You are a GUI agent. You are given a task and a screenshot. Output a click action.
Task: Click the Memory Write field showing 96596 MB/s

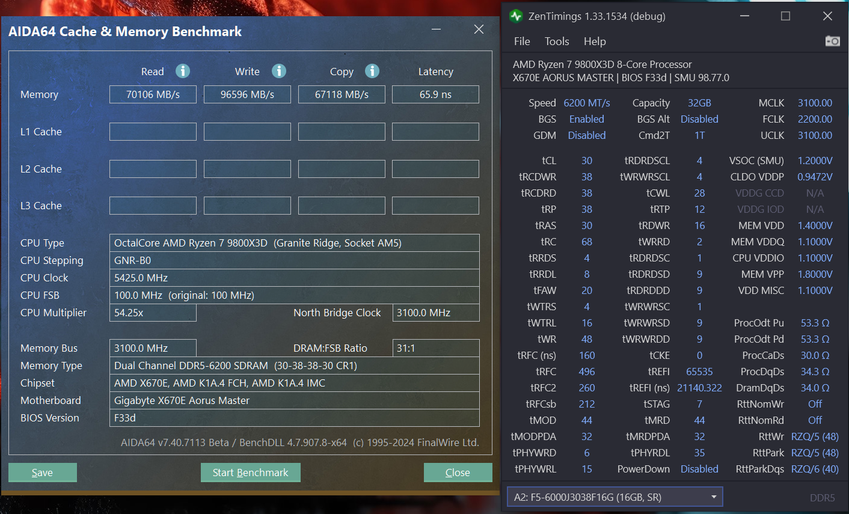[x=247, y=94]
